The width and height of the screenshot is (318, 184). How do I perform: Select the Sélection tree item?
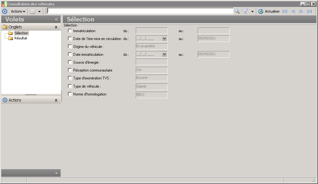click(21, 33)
